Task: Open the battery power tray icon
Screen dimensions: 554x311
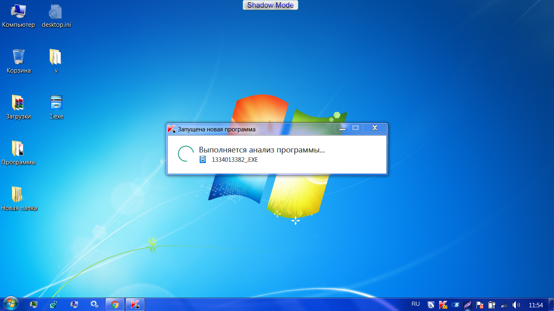Action: coord(492,305)
